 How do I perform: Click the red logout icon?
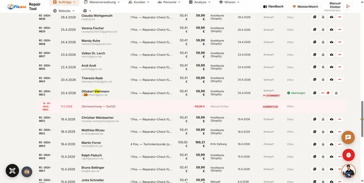348,6
